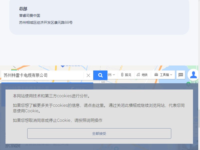Clear the map search with the X icon
This screenshot has height=150, width=200.
coord(88,75)
